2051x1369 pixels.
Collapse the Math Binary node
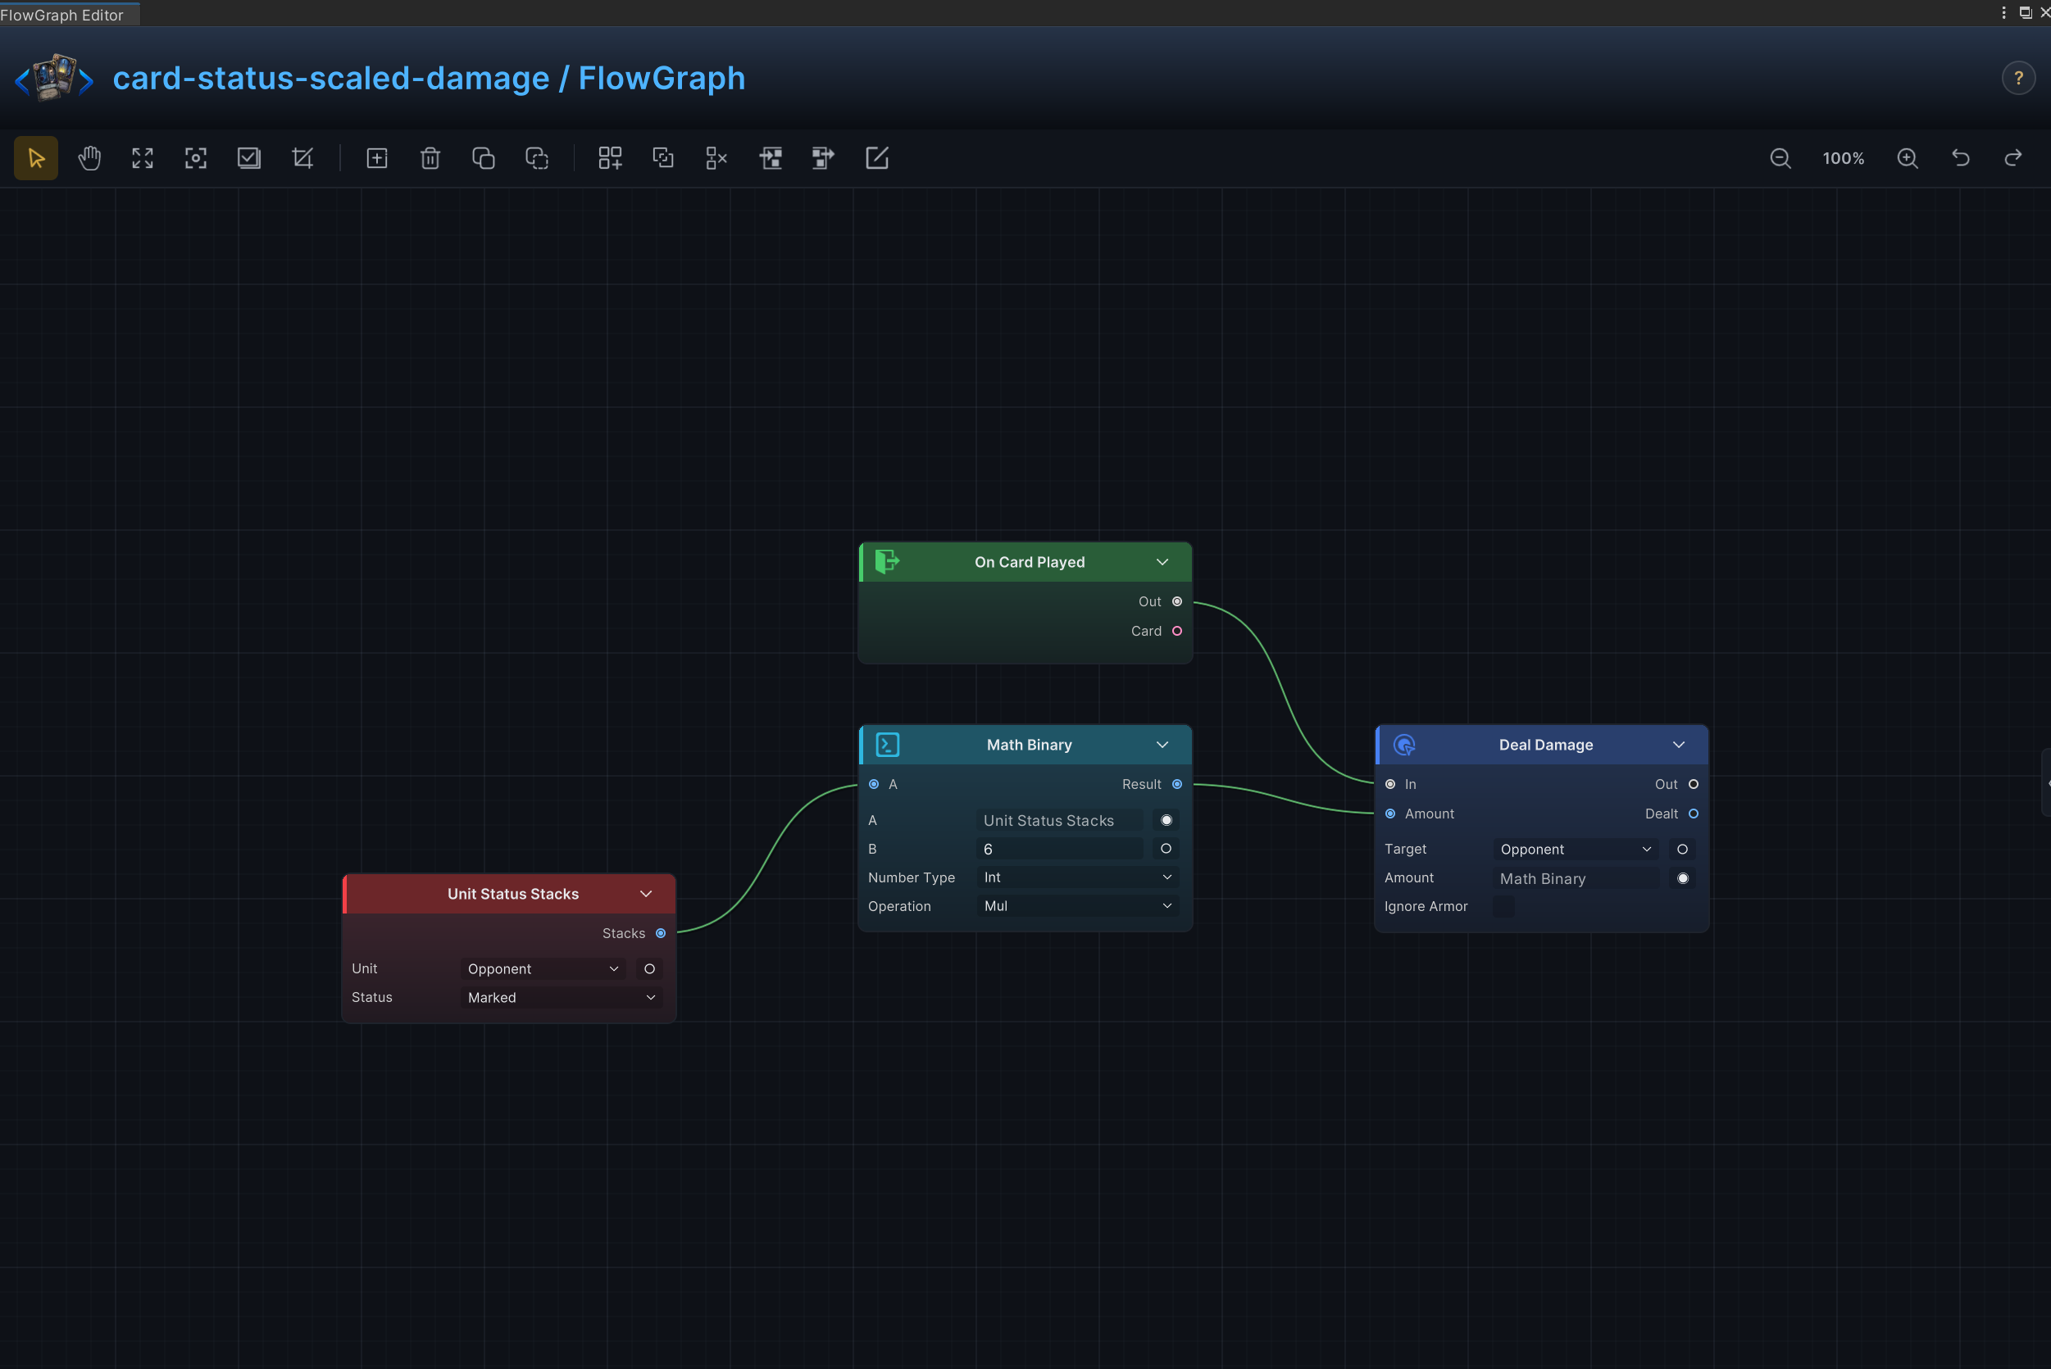(1162, 745)
